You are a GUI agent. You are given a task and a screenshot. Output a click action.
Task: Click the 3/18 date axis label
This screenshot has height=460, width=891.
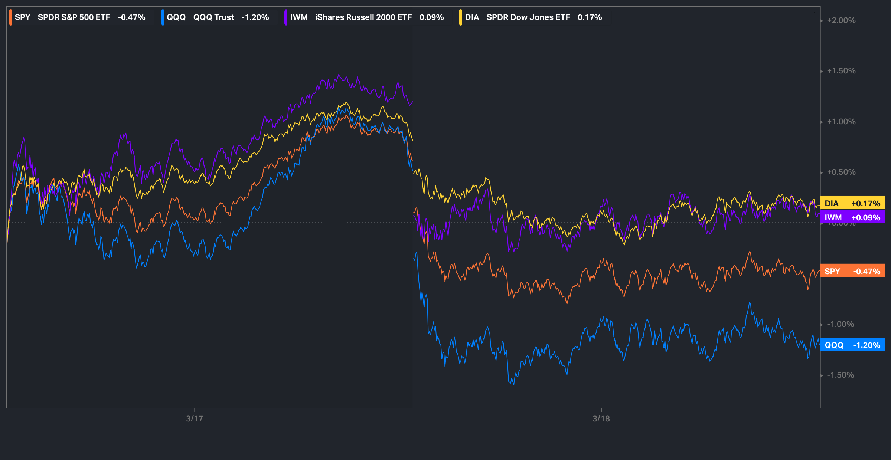click(601, 418)
